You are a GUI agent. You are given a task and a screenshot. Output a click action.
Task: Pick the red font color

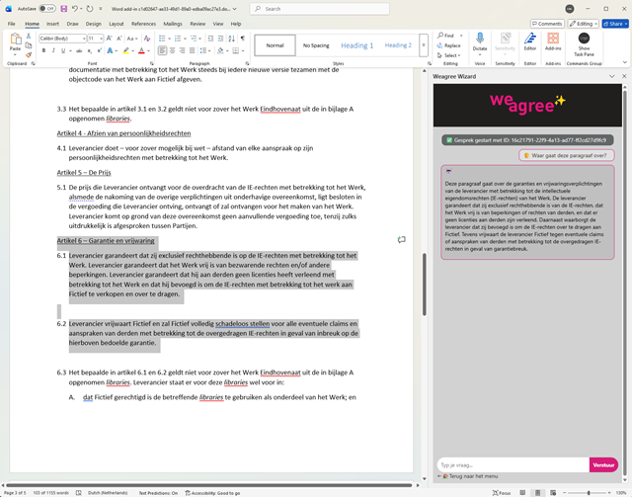pos(141,50)
